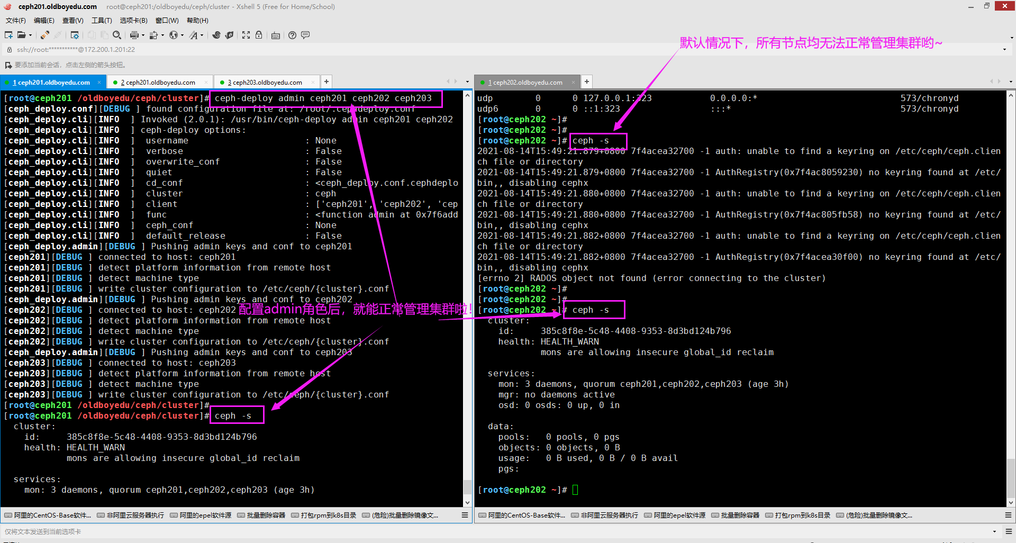Click the lock screen padlock icon
The height and width of the screenshot is (543, 1016).
click(259, 35)
